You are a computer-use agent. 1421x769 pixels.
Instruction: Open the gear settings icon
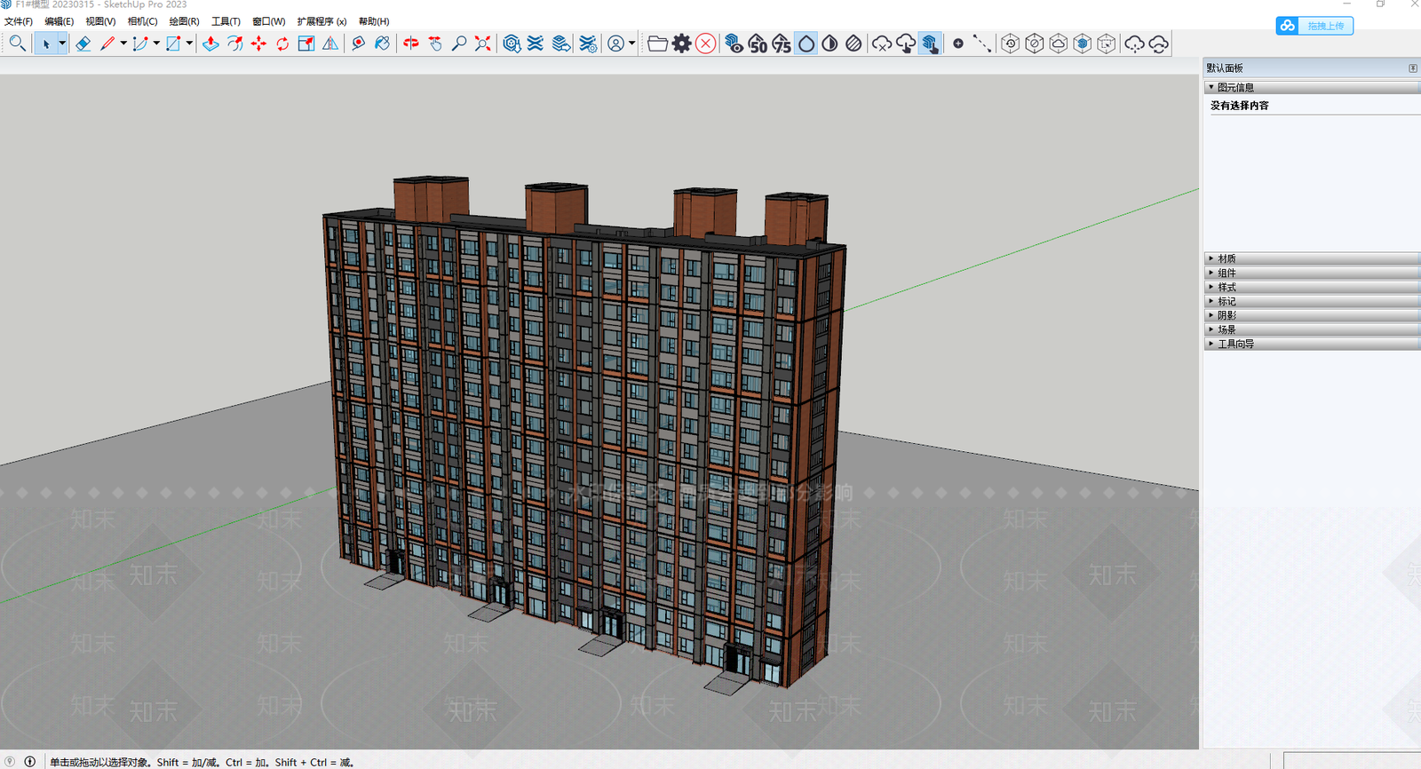(x=681, y=44)
